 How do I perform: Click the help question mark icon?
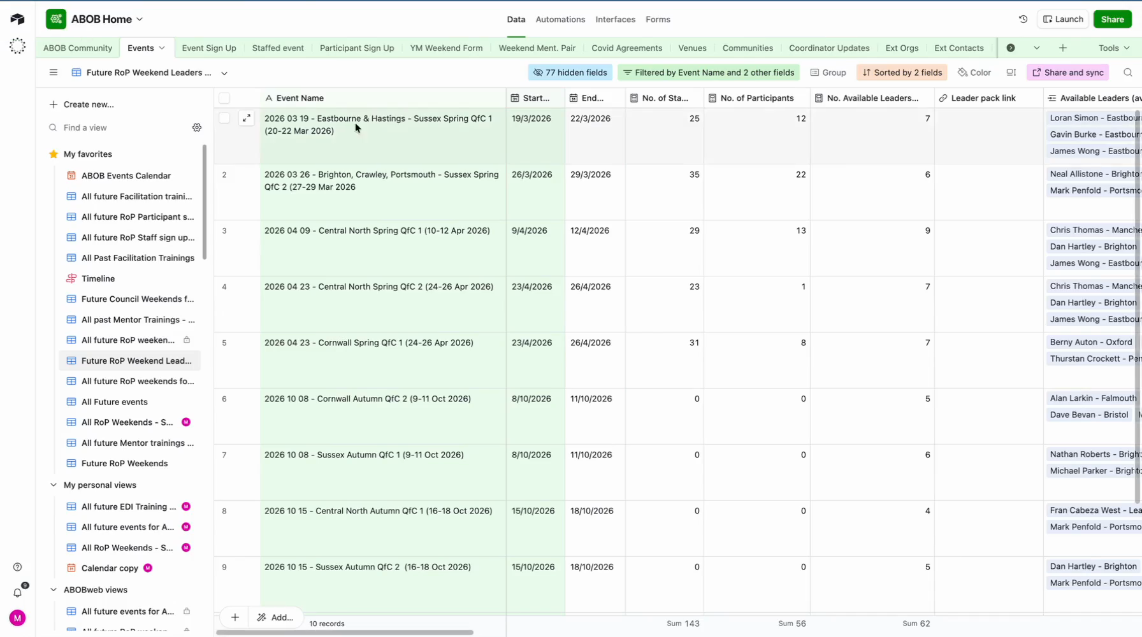17,567
